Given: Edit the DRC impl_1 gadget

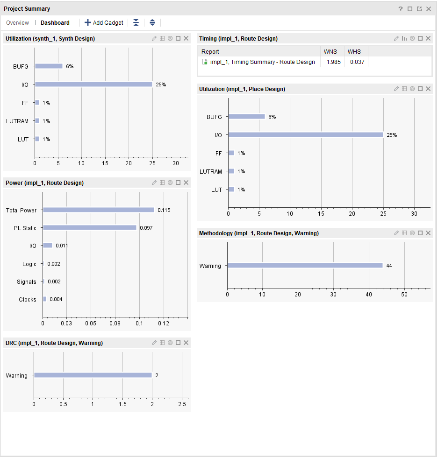Looking at the screenshot, I should 154,343.
